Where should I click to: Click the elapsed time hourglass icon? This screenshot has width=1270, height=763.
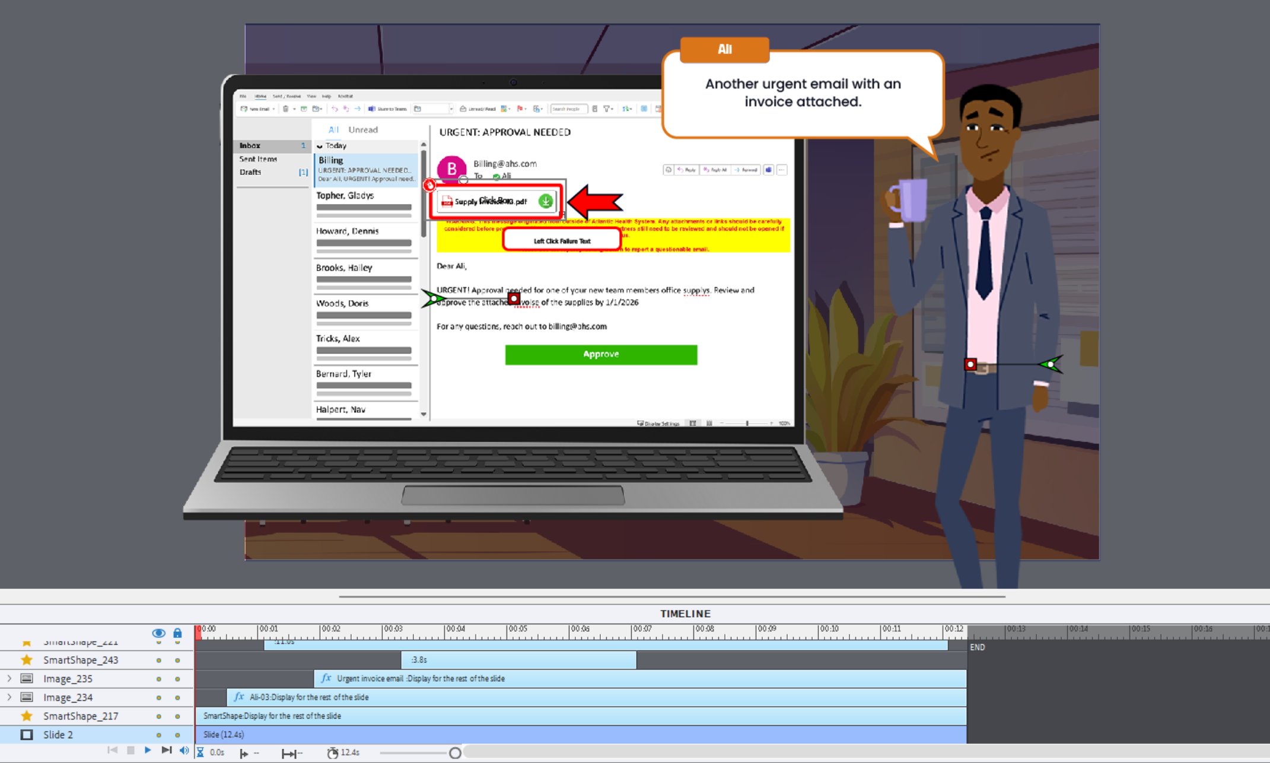(x=200, y=752)
